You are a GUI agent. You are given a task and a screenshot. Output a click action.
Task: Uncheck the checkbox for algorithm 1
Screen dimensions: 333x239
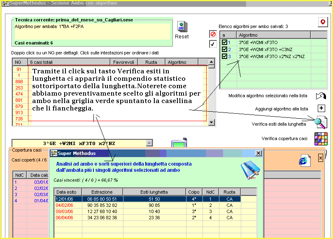tap(224, 42)
